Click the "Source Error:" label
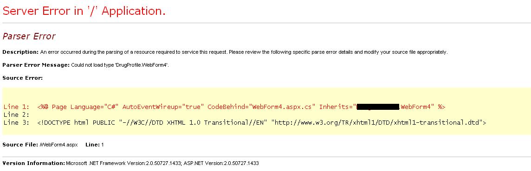531x171 pixels. tap(23, 78)
